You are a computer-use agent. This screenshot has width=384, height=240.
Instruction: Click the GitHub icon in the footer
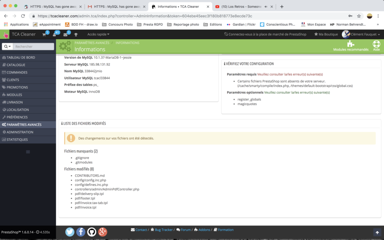[x=91, y=232]
